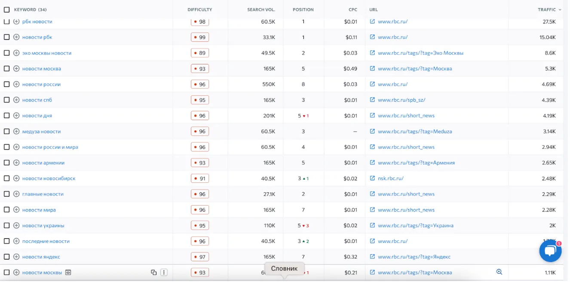Click SERP snapshot icon next to 'новости москвы'
This screenshot has width=570, height=285.
coord(68,273)
